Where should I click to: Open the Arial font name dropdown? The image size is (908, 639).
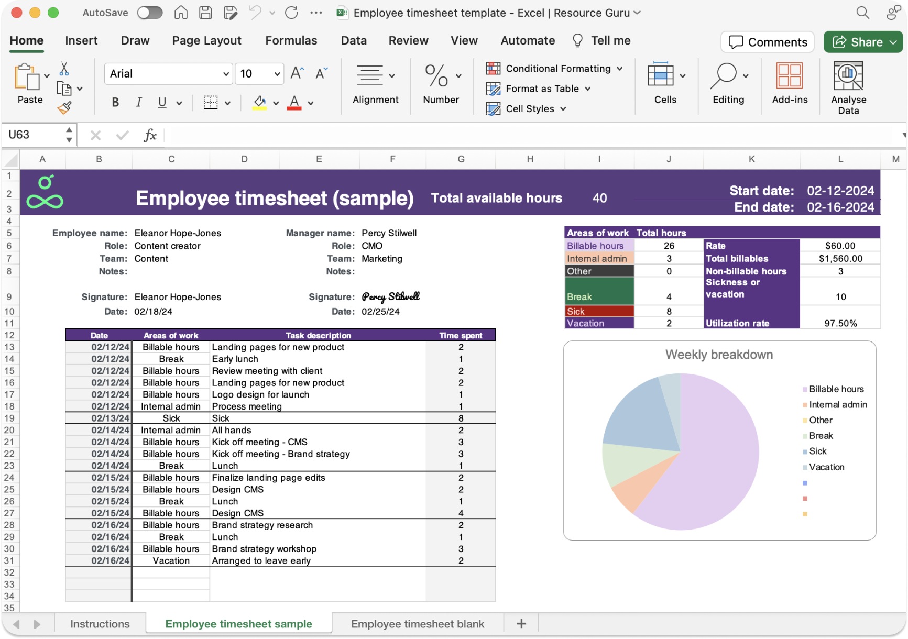pyautogui.click(x=224, y=73)
